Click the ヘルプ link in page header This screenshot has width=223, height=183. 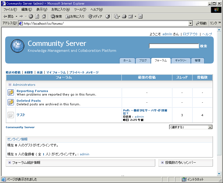[x=207, y=34]
